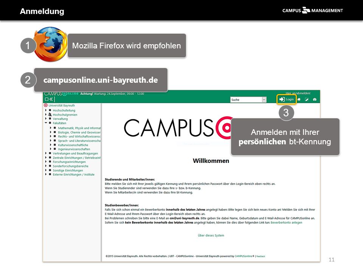Open Zentrale Einrichtungen / Betriebseinheiten entry
Image resolution: width=363 pixels, height=272 pixels.
(x=77, y=158)
